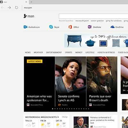
Task: Click the yellow LATEST NEWS label
Action: [35, 61]
